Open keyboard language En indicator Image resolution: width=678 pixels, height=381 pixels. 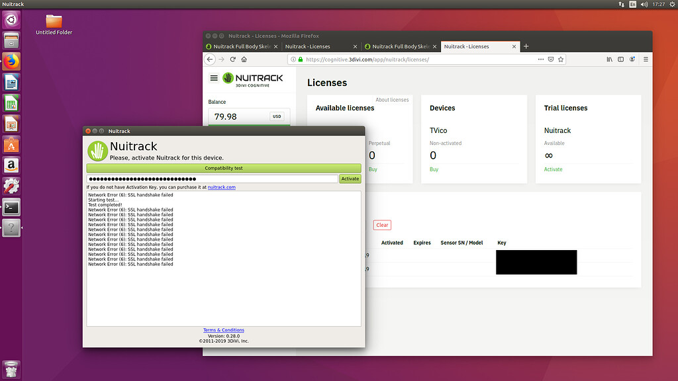click(632, 5)
